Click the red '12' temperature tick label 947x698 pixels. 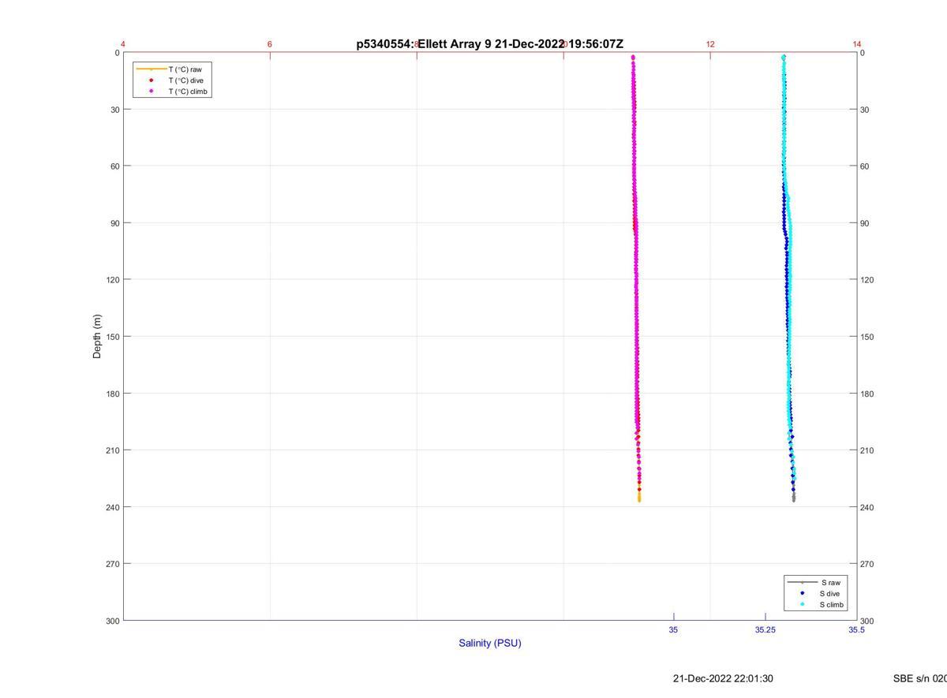710,44
